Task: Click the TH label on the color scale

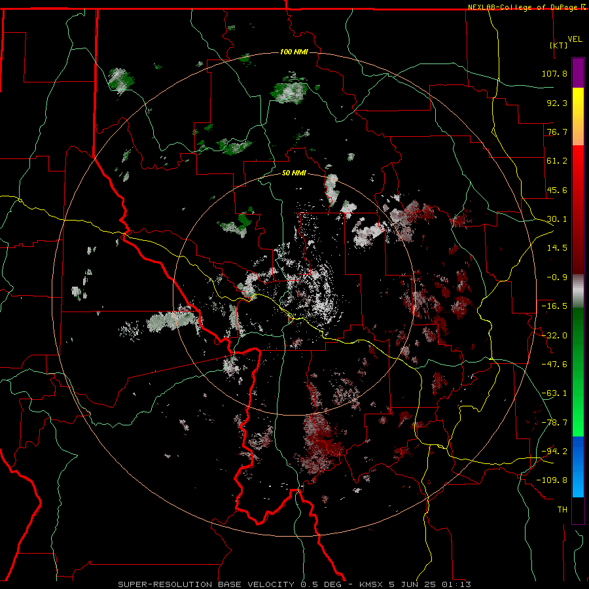Action: [562, 510]
